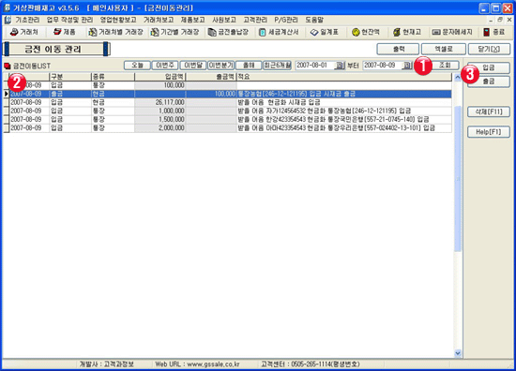Open the 제품보고 menu
The height and width of the screenshot is (371, 516).
193,20
